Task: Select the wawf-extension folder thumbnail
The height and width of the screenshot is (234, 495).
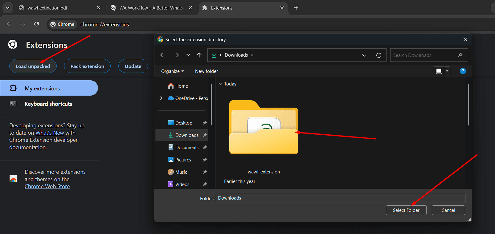Action: (264, 127)
